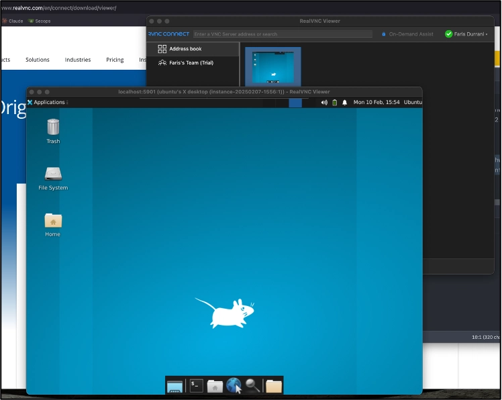Open notifications bell in Xfce panel
The width and height of the screenshot is (502, 400).
click(345, 103)
